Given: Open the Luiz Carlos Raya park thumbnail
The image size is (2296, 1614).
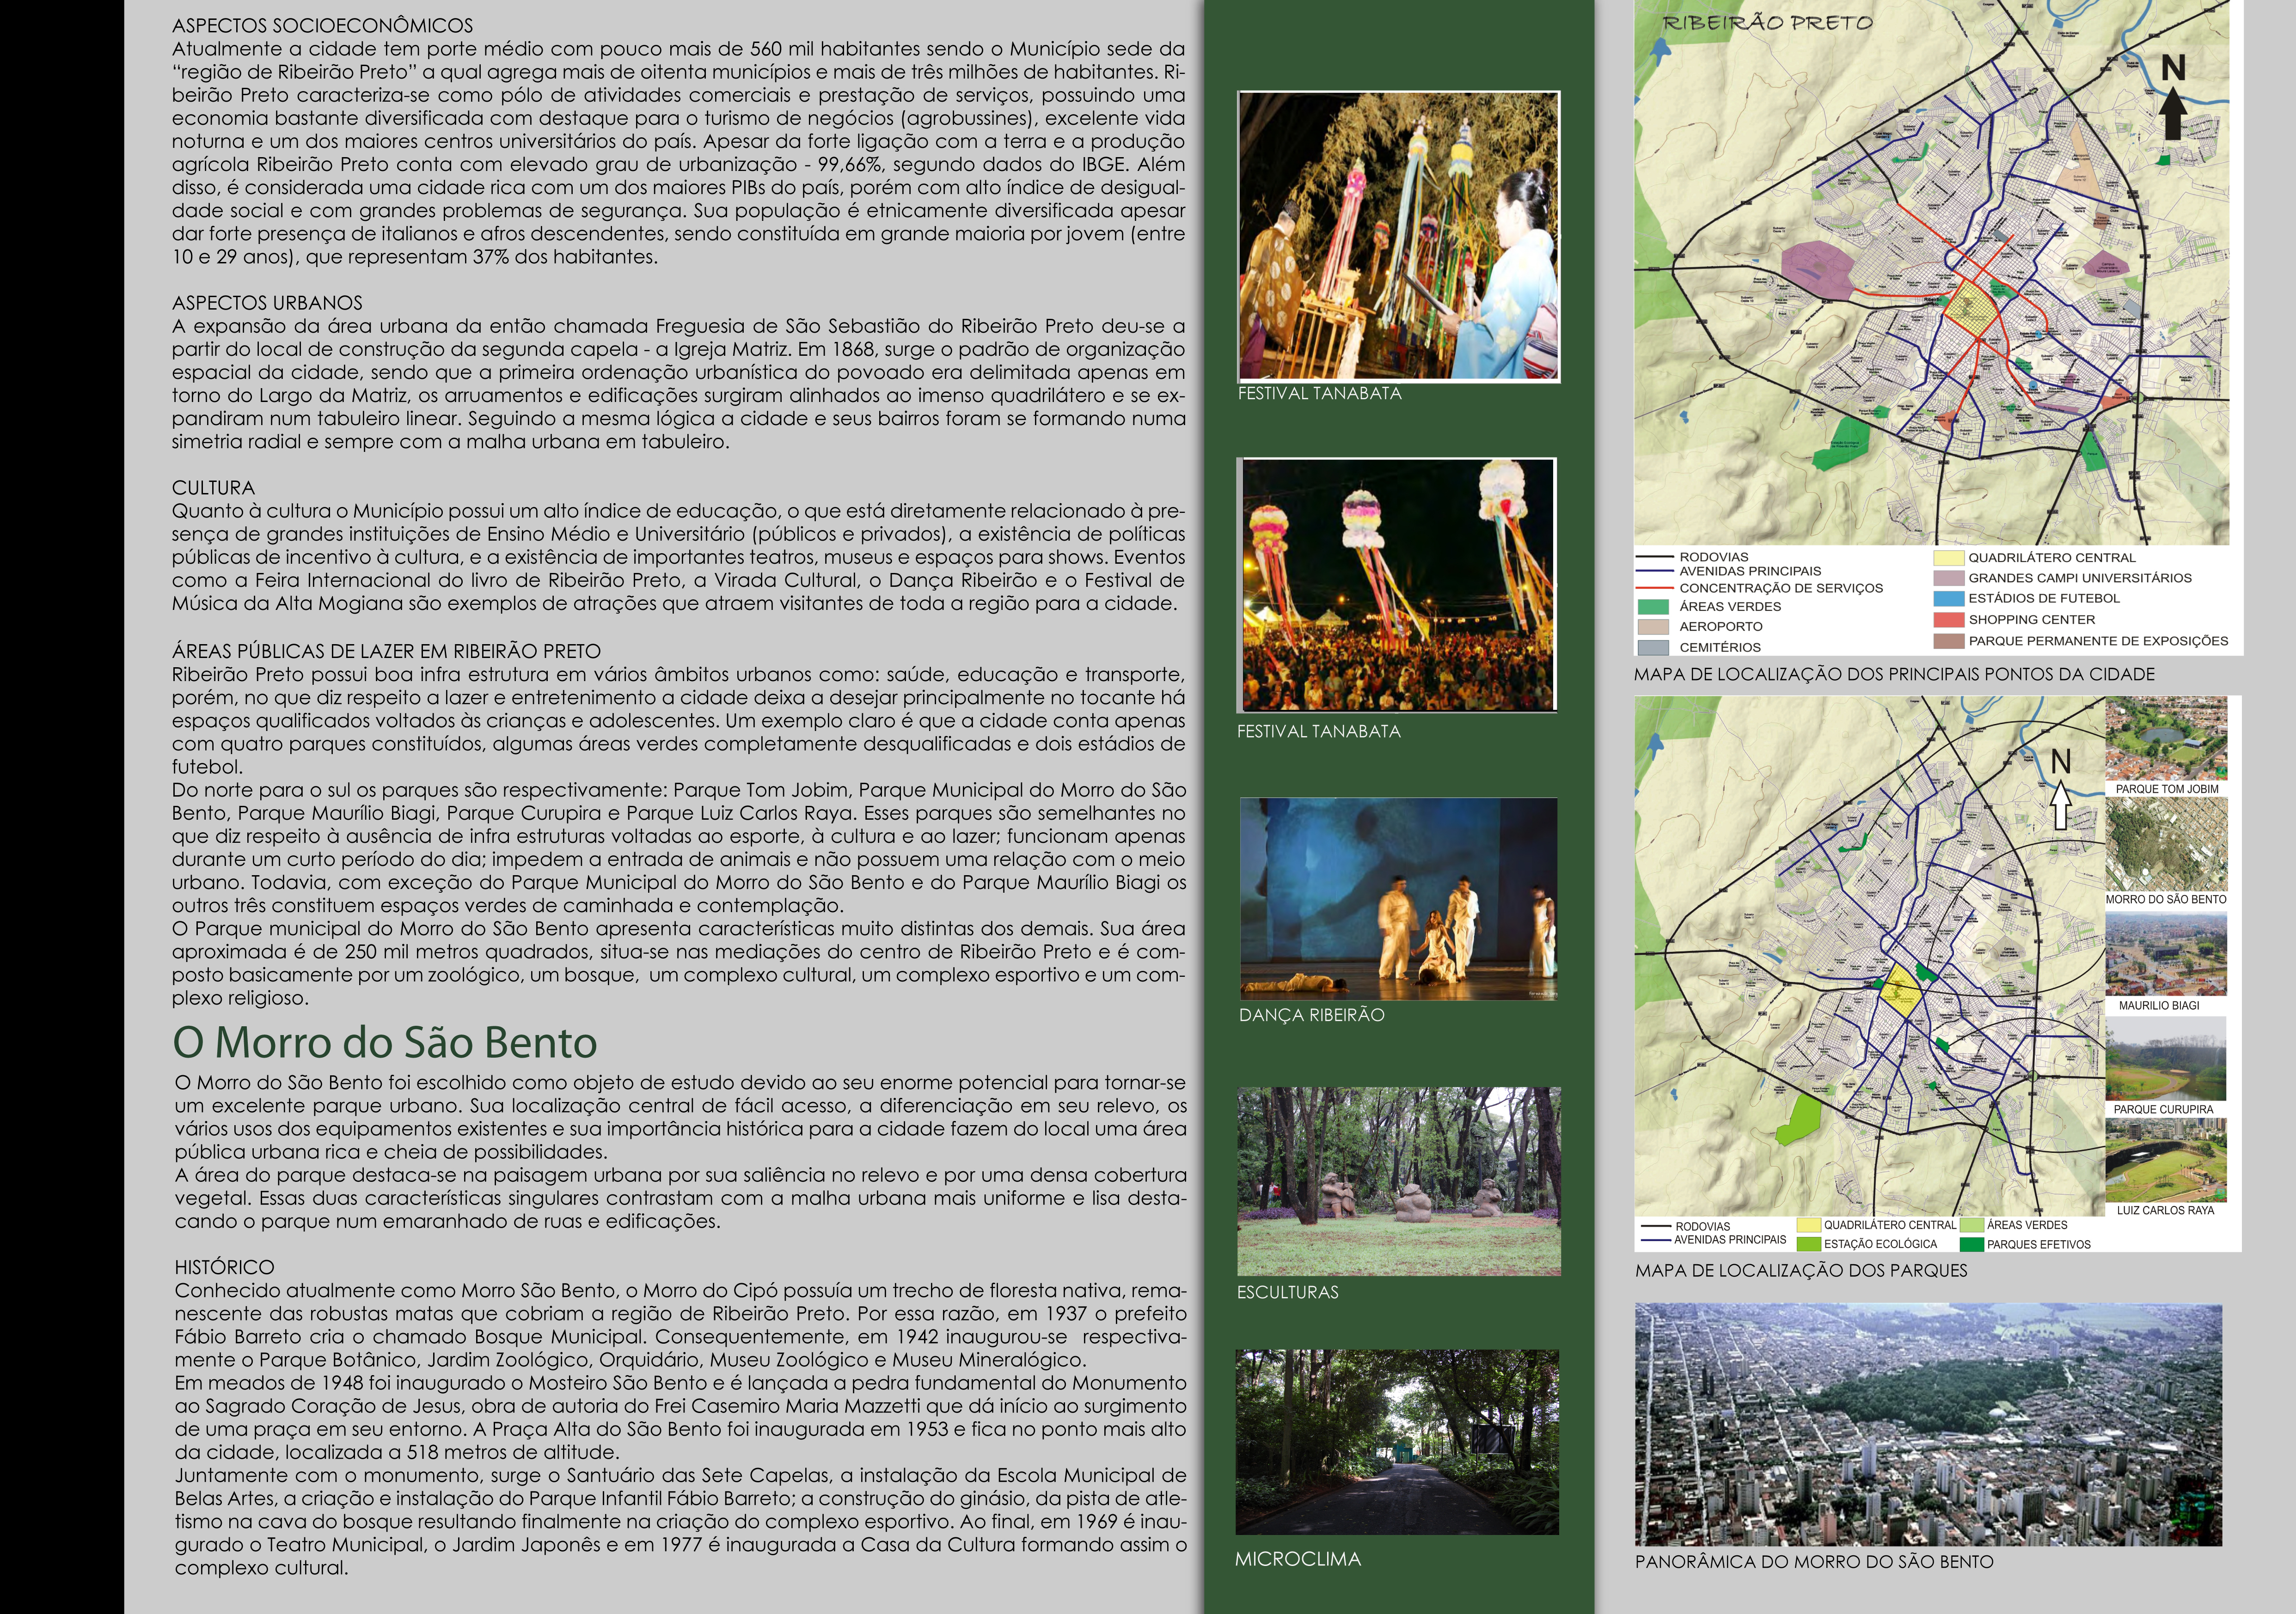Looking at the screenshot, I should pos(2166,1160).
